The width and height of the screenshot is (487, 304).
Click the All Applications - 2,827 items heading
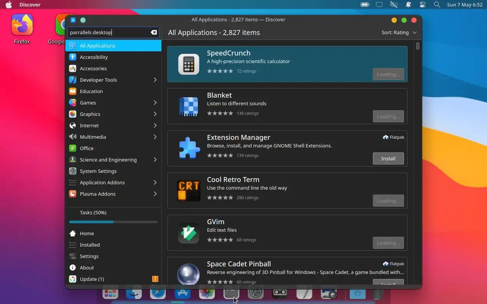[x=214, y=32]
